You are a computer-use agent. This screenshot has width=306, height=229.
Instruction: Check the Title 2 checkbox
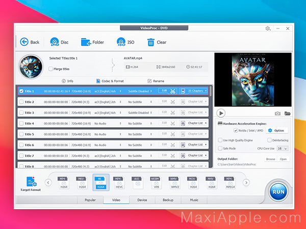21,102
